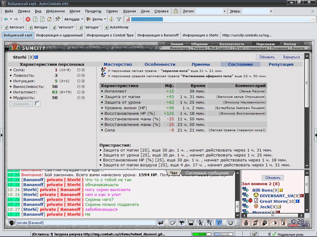Click the chat filter funnel icon
317x237 pixels.
182,223
